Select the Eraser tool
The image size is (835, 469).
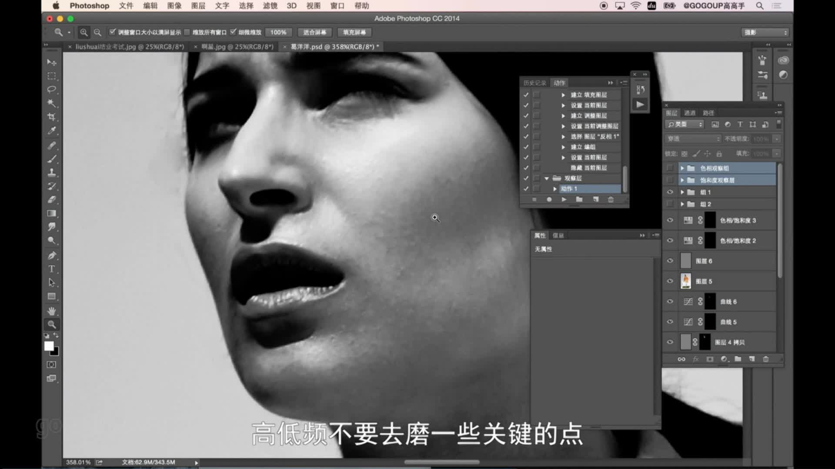point(52,200)
